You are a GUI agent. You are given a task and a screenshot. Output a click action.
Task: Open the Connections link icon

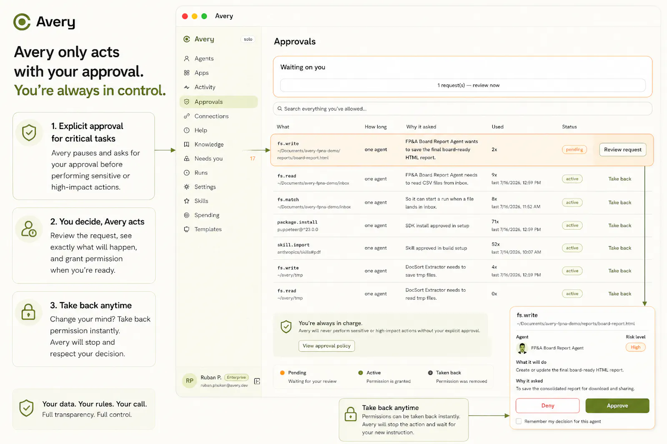click(x=187, y=116)
